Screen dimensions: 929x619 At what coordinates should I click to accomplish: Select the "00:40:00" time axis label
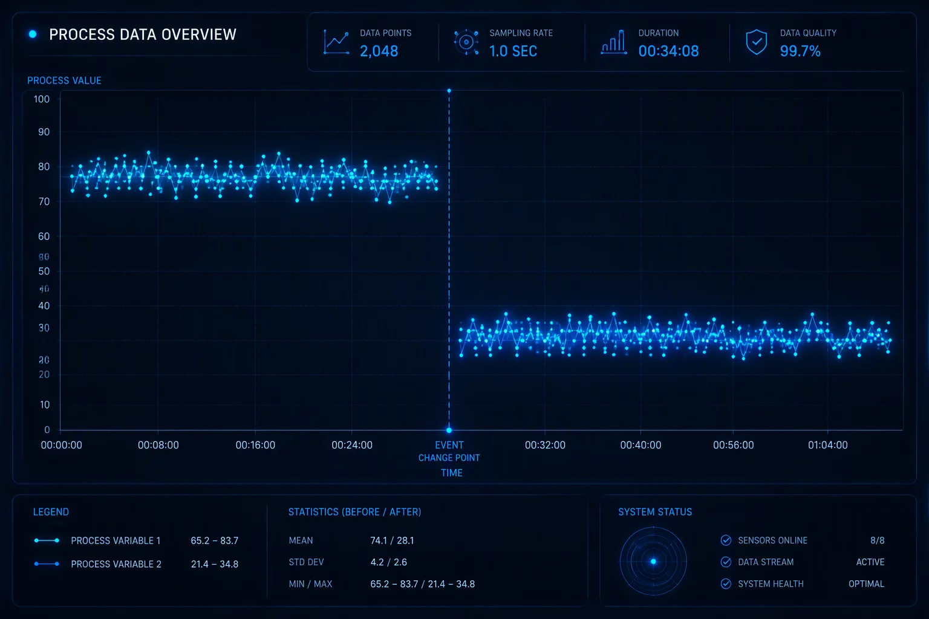pos(641,445)
